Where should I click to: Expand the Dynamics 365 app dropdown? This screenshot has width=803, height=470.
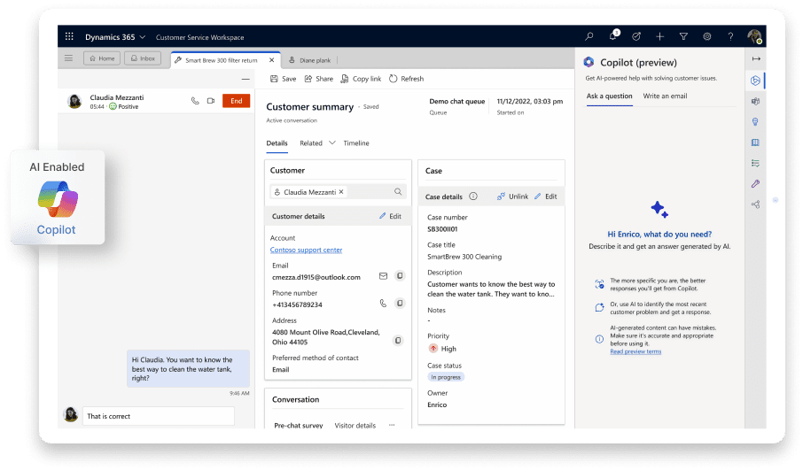[x=143, y=37]
